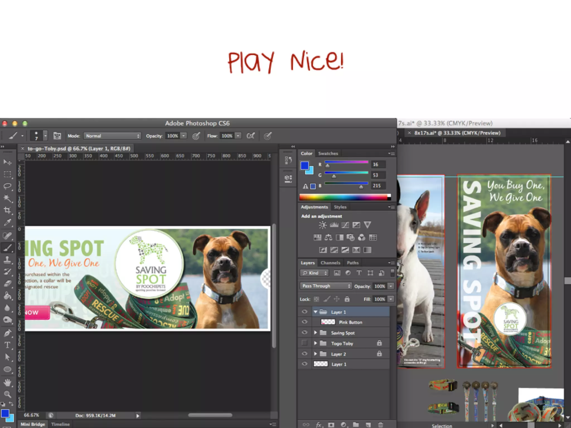
Task: Expand the Saving Spot layer group
Action: 315,332
